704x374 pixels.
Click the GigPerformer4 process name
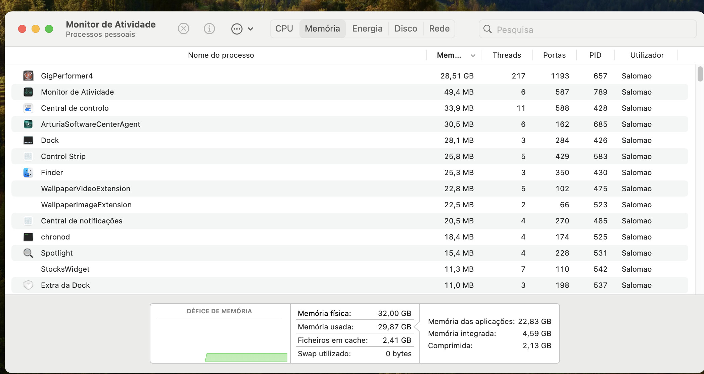67,76
